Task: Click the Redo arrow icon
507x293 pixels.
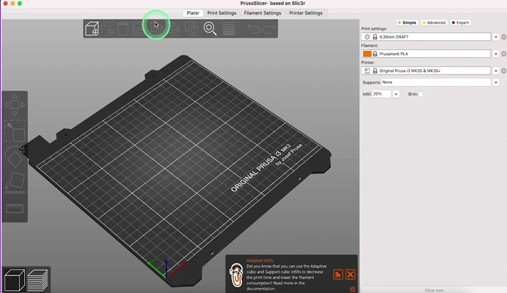Action: point(269,28)
